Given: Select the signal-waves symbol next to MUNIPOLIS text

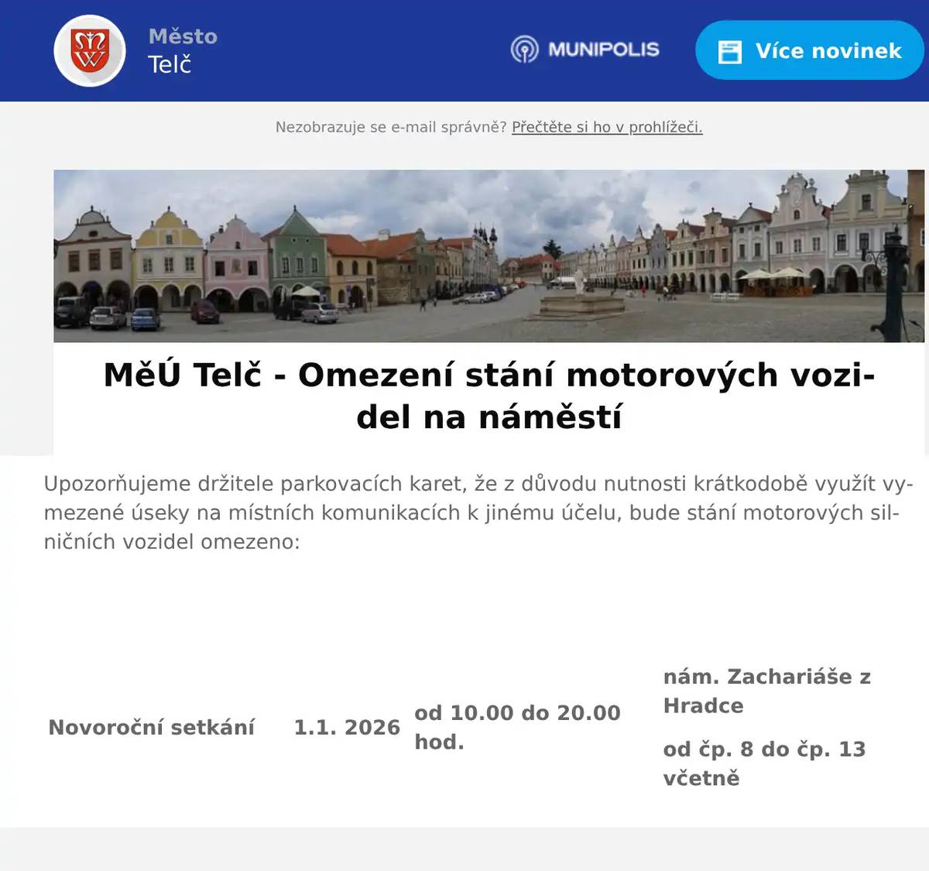Looking at the screenshot, I should point(527,50).
